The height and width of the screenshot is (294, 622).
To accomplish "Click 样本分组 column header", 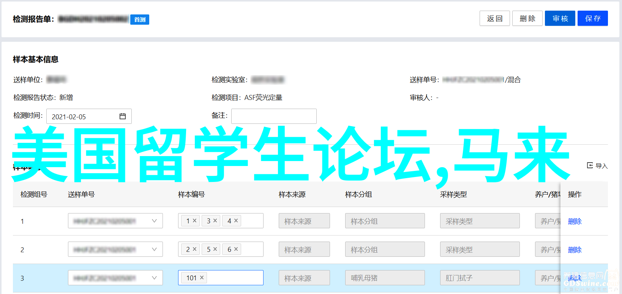I will pos(358,194).
